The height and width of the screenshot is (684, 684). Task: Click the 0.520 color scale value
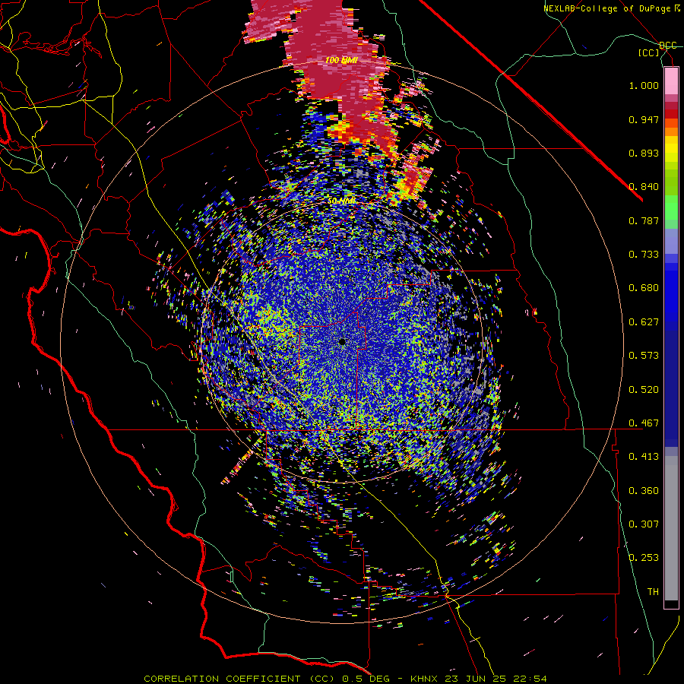tap(644, 390)
